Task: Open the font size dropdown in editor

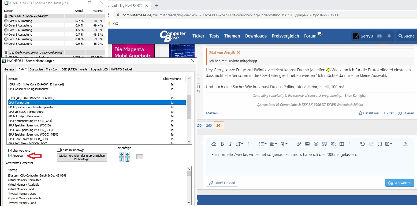Action: tap(239, 144)
